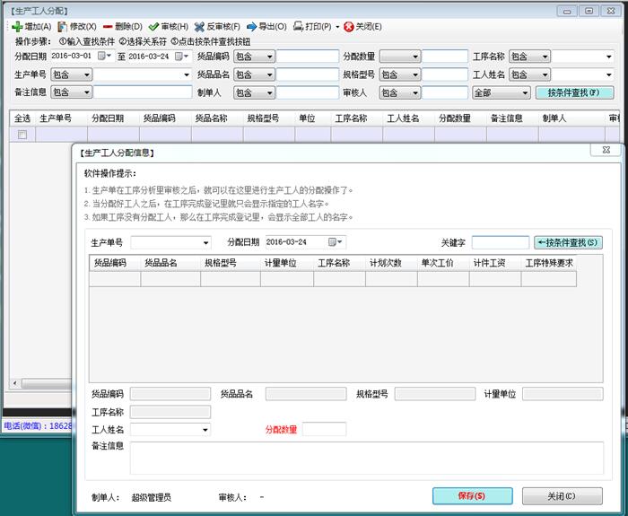Image resolution: width=628 pixels, height=516 pixels.
Task: Click the red 关闭(E) toolbar icon
Action: [349, 27]
